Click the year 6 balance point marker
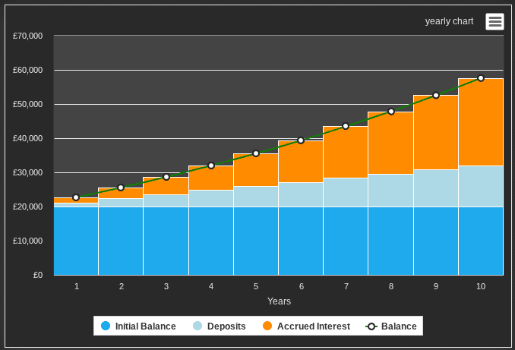 pos(301,140)
